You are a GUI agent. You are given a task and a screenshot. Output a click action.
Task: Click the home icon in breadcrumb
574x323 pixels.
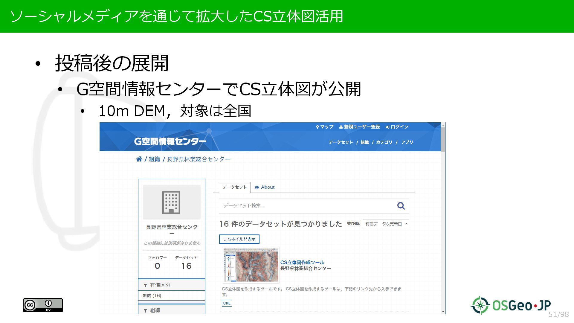pos(139,159)
